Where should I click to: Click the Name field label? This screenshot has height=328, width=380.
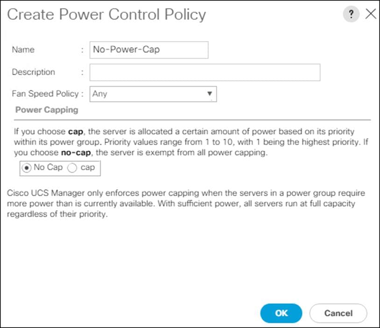pos(23,49)
